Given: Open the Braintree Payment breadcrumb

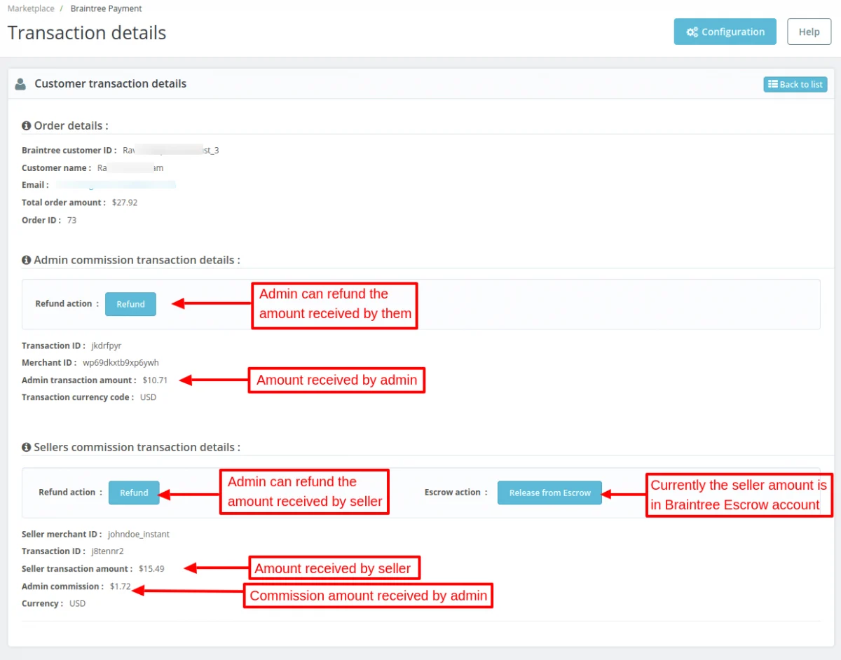Looking at the screenshot, I should pos(106,8).
